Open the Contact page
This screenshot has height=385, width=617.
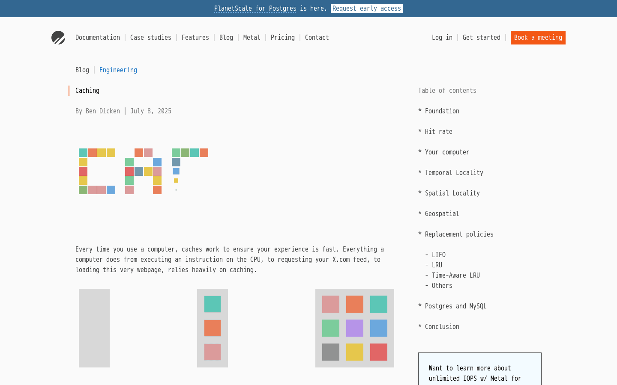(x=317, y=38)
